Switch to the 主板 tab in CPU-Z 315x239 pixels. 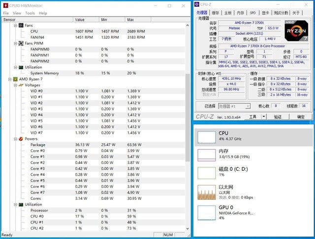(228, 13)
